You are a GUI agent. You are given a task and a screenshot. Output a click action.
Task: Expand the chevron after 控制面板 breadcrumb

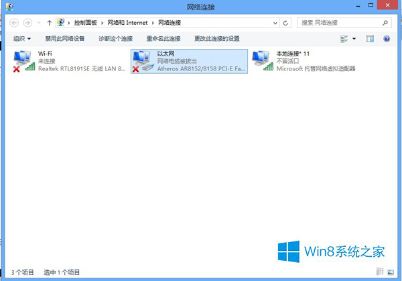(x=102, y=23)
